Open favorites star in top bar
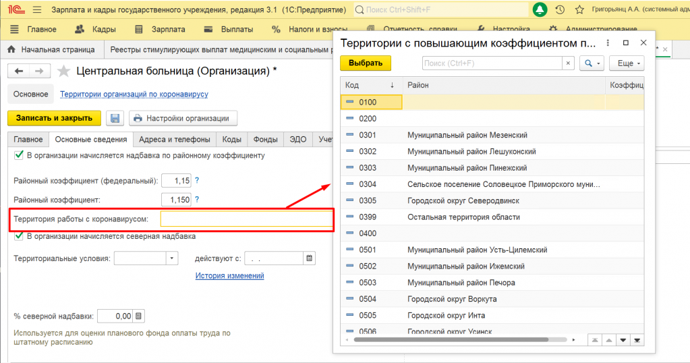690x363 pixels. [579, 10]
